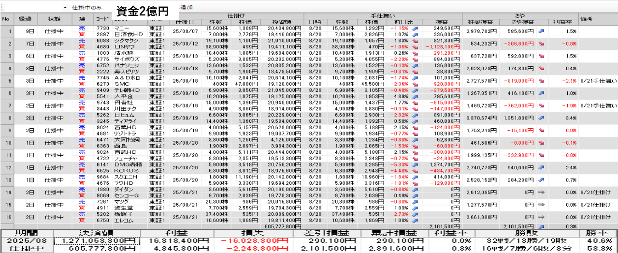The image size is (618, 253).
Task: Click the 投資額 column header
Action: 282,22
